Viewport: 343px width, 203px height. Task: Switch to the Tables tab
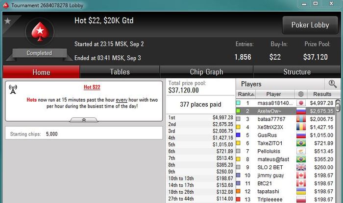[x=120, y=72]
